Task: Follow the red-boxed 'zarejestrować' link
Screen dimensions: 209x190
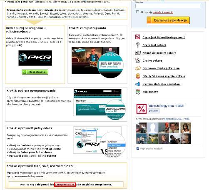Action: click(x=65, y=185)
